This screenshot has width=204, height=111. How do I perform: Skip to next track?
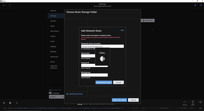click(x=17, y=103)
